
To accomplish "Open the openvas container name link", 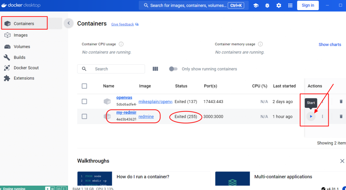I will 124,97.
